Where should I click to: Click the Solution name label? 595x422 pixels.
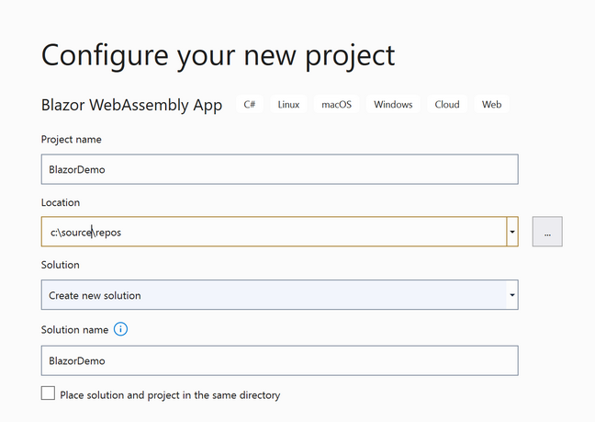(x=74, y=330)
